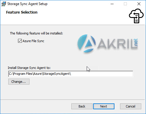Click the AKRIL triangular logo emblem

pos(86,43)
